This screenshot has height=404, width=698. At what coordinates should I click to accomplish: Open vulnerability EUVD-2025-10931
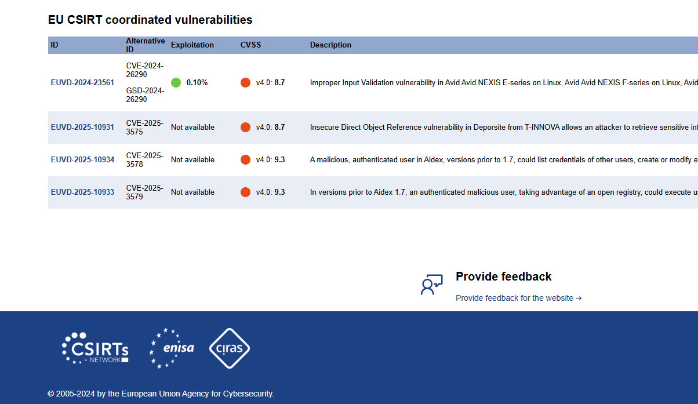point(82,128)
